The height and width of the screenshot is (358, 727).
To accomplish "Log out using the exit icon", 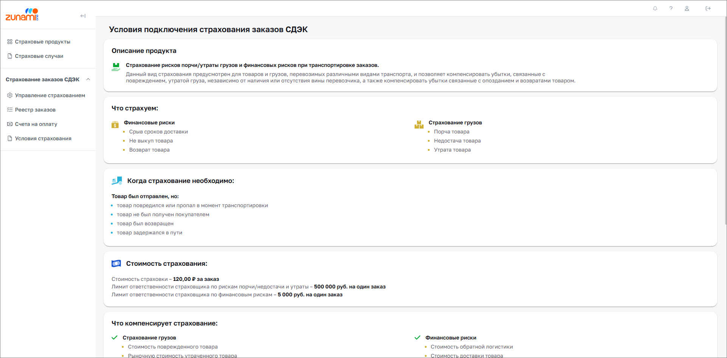I will (x=708, y=8).
